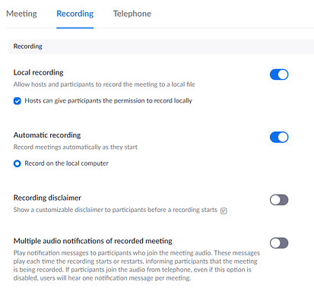Enable the Recording disclaimer toggle

point(279,200)
